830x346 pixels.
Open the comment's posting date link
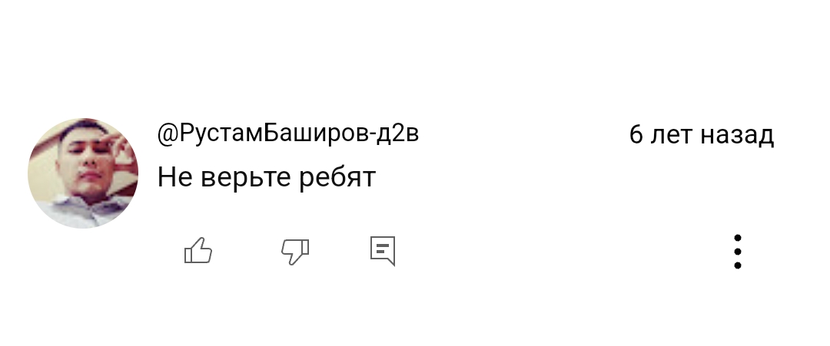click(x=701, y=135)
